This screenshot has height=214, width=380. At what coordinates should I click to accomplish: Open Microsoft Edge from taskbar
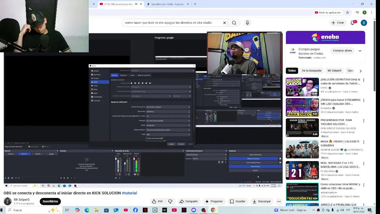point(87,210)
